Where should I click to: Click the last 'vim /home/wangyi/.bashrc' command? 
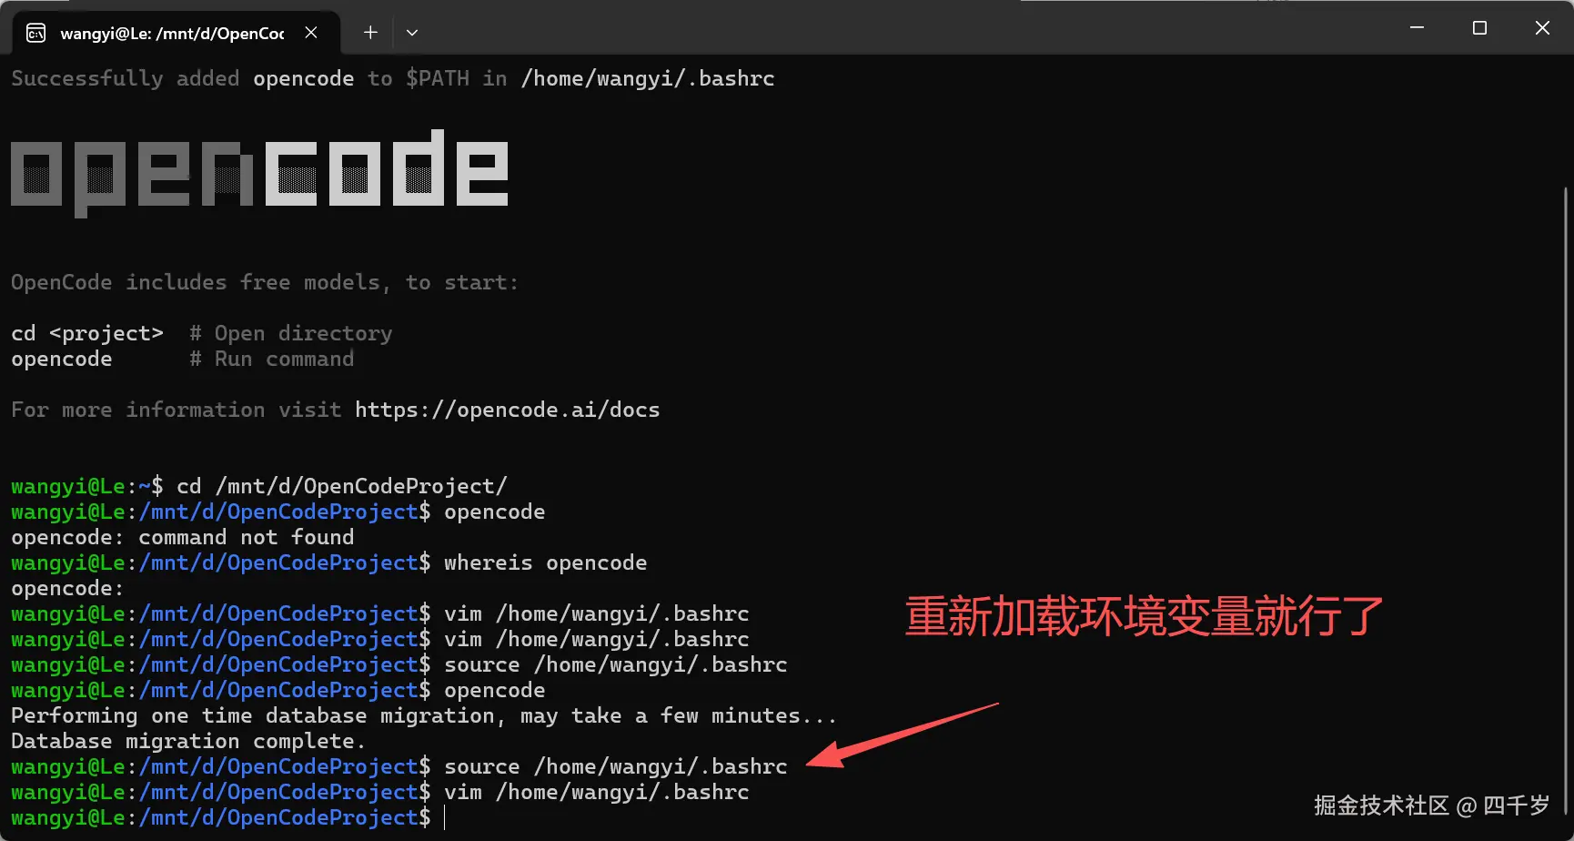596,793
